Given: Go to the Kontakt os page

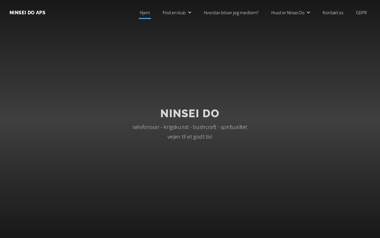Looking at the screenshot, I should point(333,12).
